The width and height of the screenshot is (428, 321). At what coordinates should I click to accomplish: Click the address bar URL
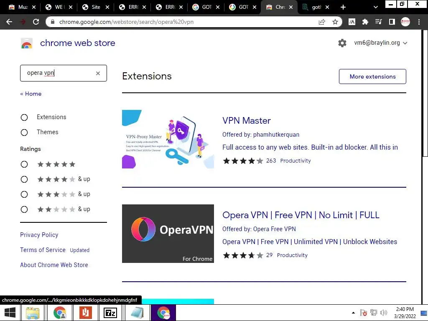point(126,22)
